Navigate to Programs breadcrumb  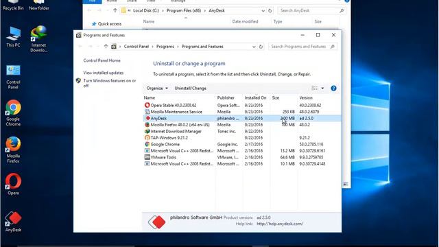(165, 47)
